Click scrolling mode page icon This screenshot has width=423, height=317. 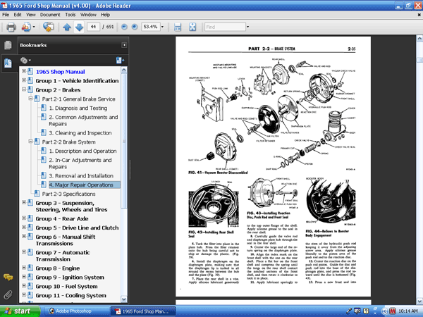tap(178, 27)
